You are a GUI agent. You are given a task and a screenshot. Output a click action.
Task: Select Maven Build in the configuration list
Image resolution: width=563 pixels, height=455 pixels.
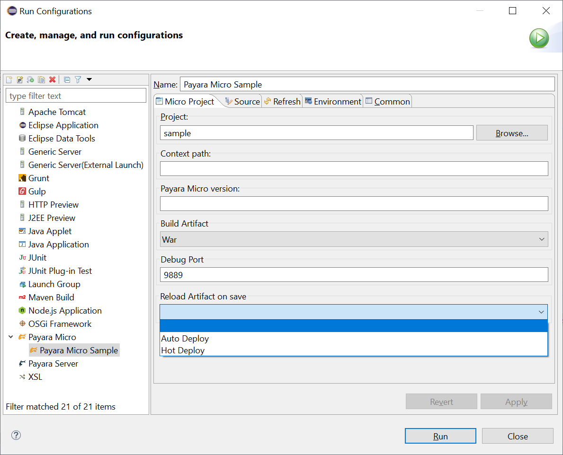click(x=50, y=297)
